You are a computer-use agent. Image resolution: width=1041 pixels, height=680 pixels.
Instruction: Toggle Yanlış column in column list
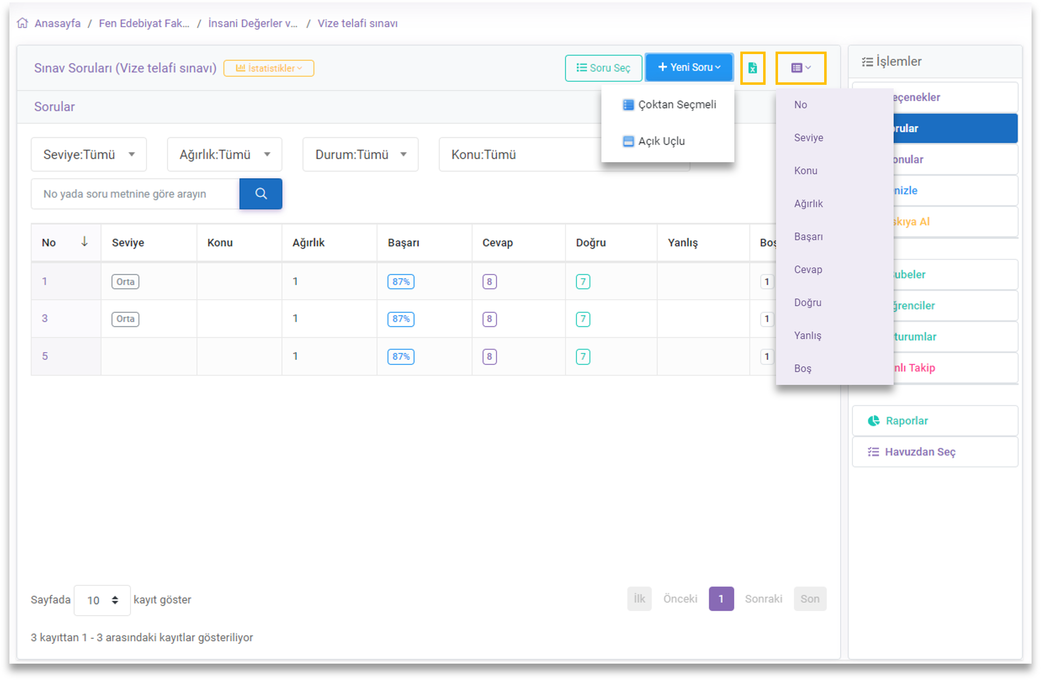click(x=807, y=336)
